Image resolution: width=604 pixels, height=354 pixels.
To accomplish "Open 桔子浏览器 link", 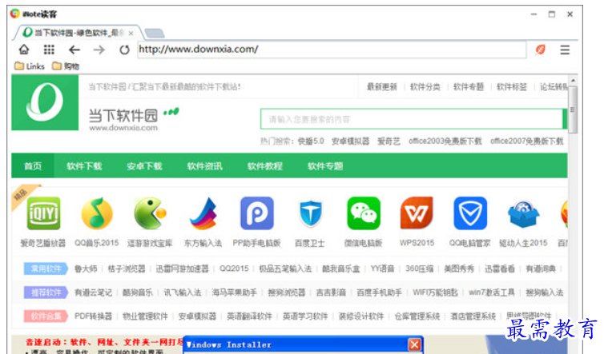I will click(x=127, y=268).
